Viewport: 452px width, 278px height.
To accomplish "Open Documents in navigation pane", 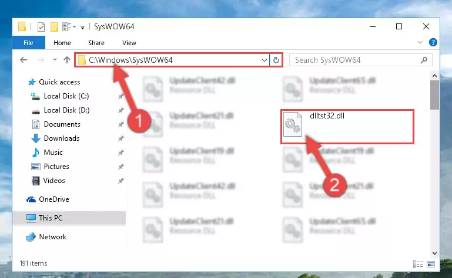I will 62,124.
